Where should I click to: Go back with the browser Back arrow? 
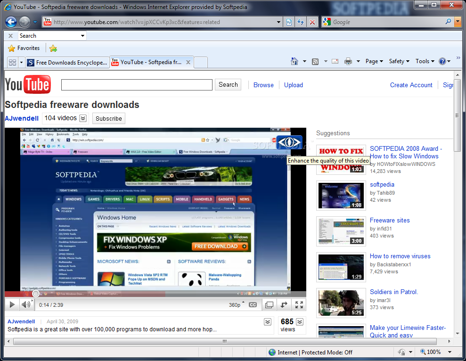point(11,22)
